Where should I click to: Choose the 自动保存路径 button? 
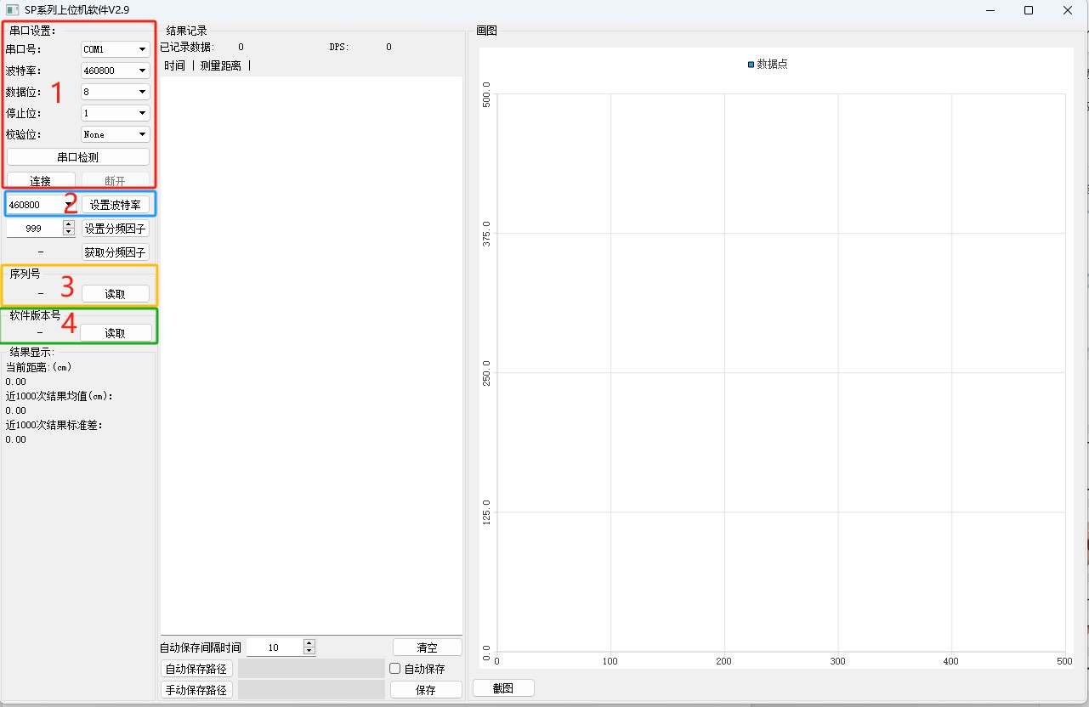(196, 669)
